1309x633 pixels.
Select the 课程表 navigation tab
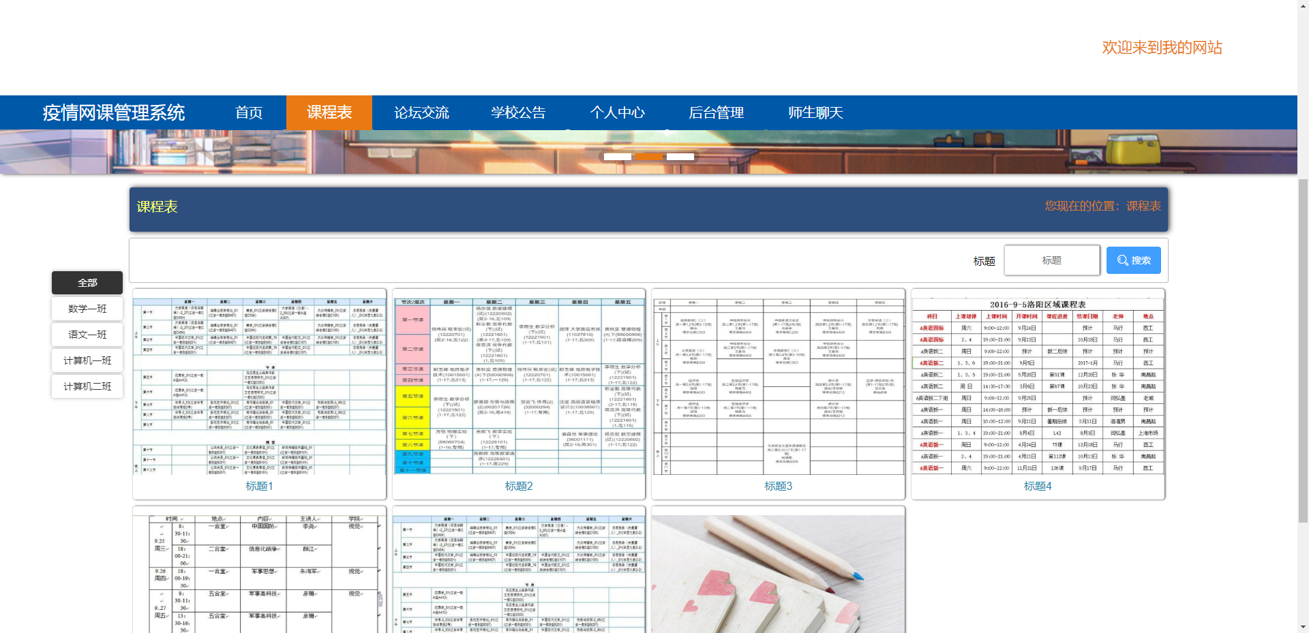(x=329, y=112)
